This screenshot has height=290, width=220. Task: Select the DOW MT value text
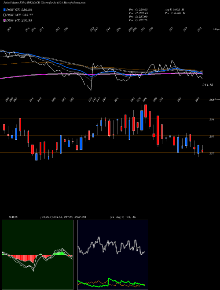27,15
